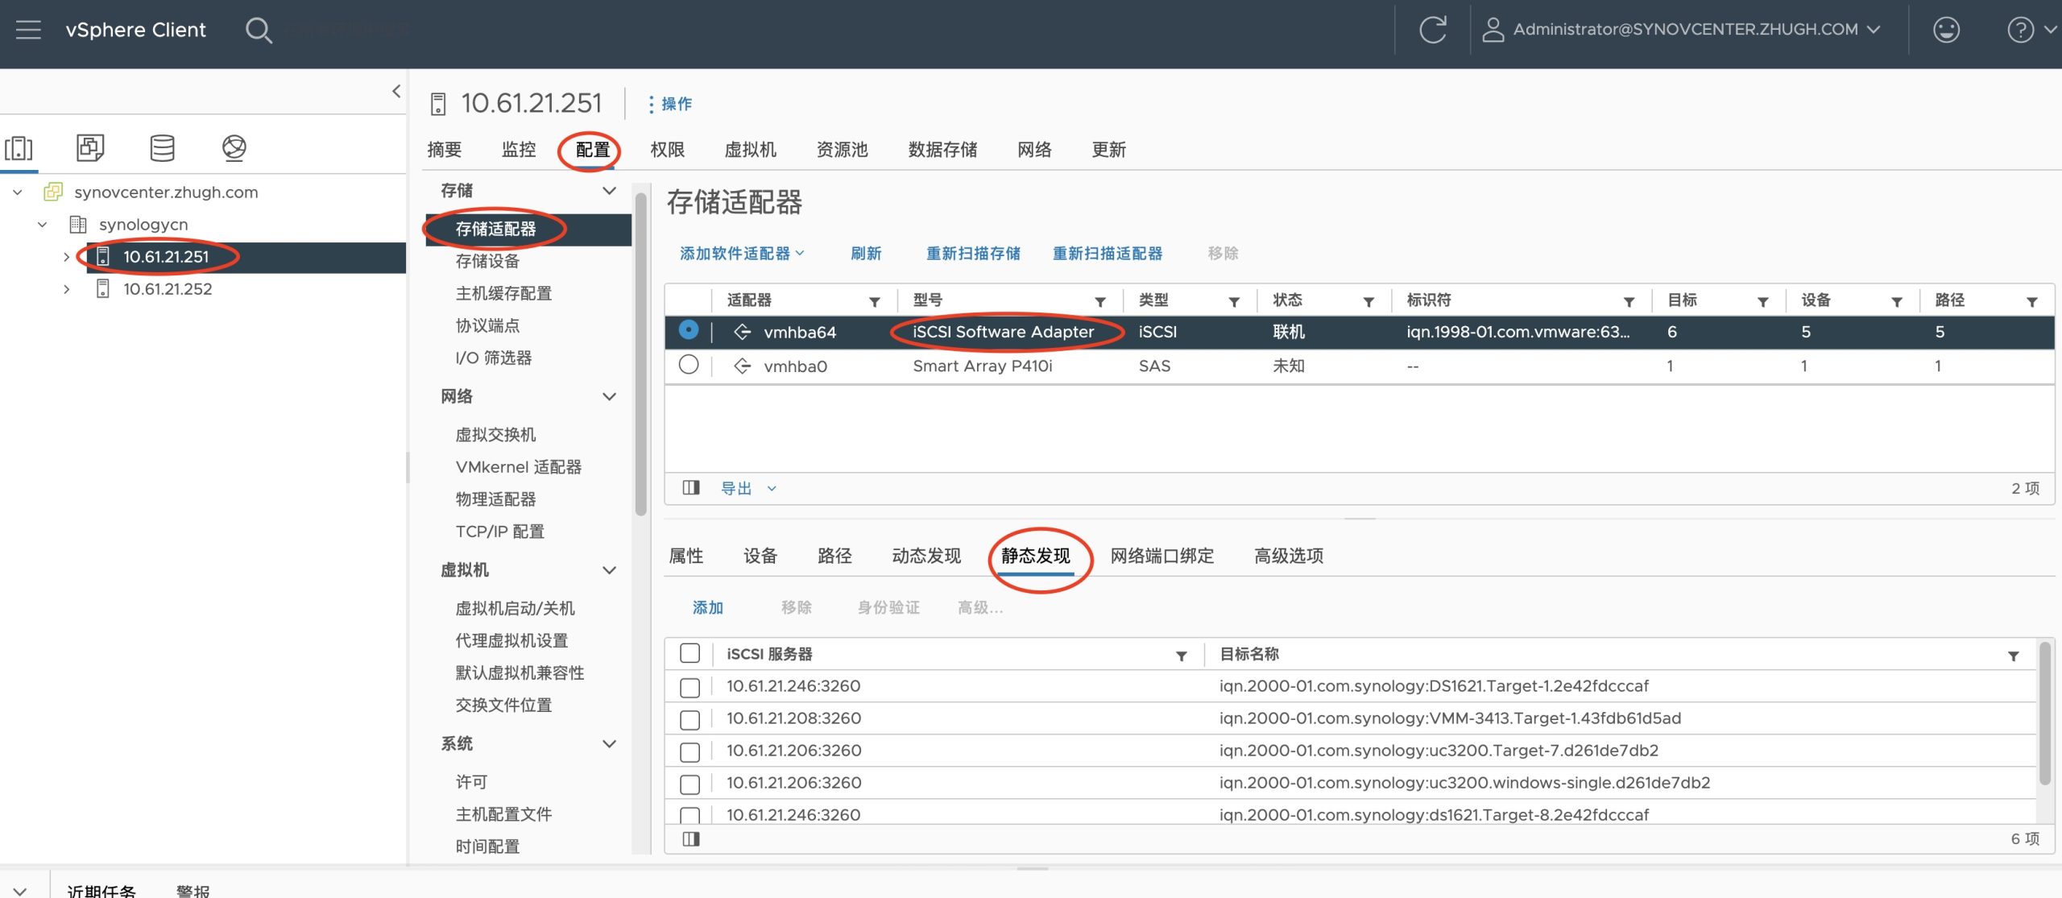This screenshot has height=898, width=2062.
Task: Click the settings menu vertical scrollbar
Action: click(641, 354)
